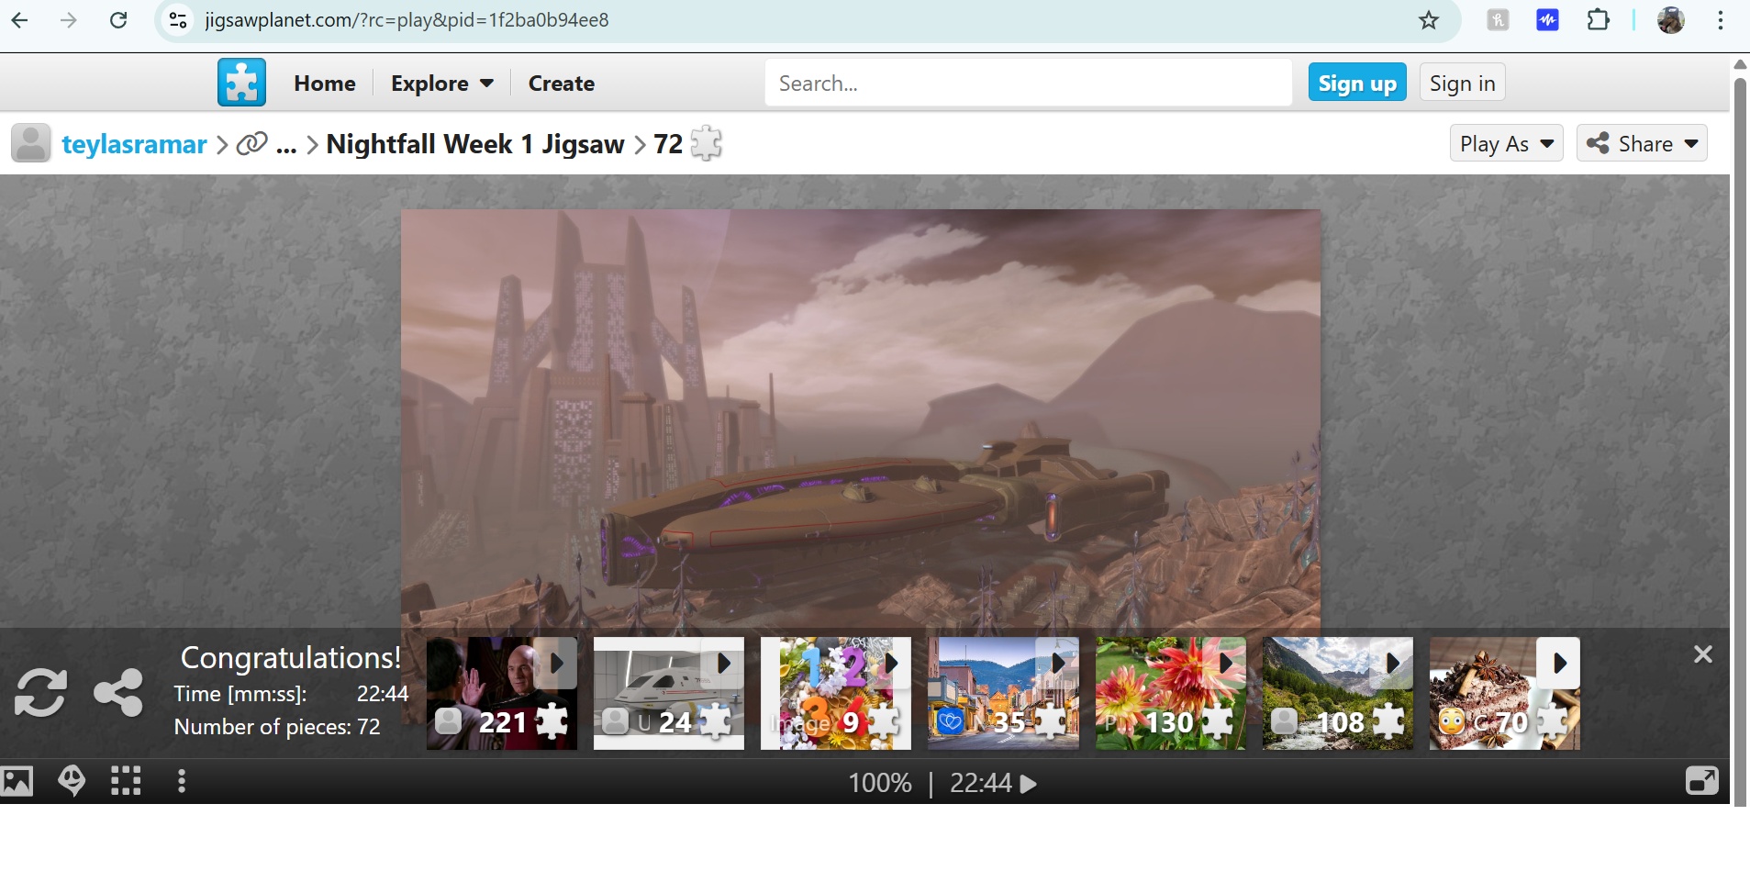
Task: Open Chrome three-dot menu
Action: (1721, 20)
